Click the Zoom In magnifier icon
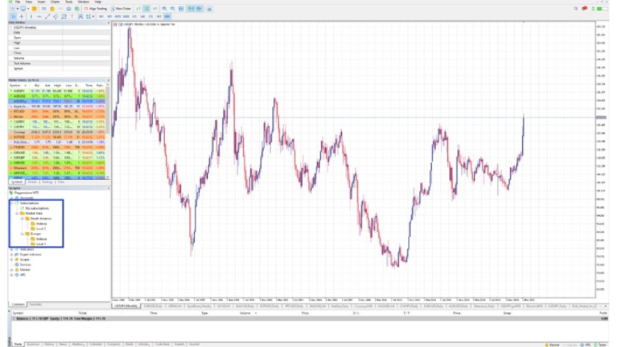 click(165, 9)
